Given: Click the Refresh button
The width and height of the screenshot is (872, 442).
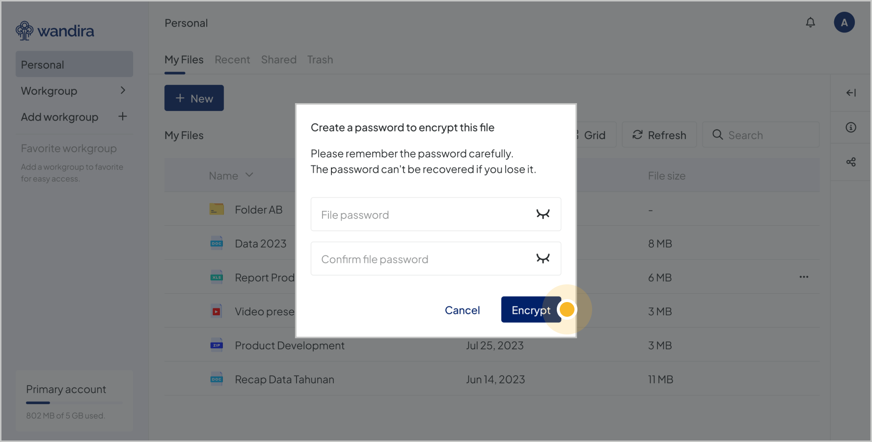Looking at the screenshot, I should (x=659, y=135).
